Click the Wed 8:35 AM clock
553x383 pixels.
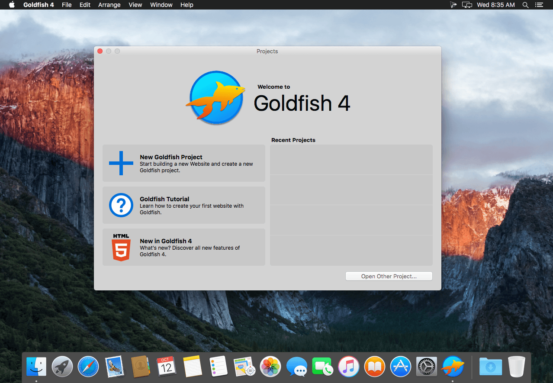496,5
